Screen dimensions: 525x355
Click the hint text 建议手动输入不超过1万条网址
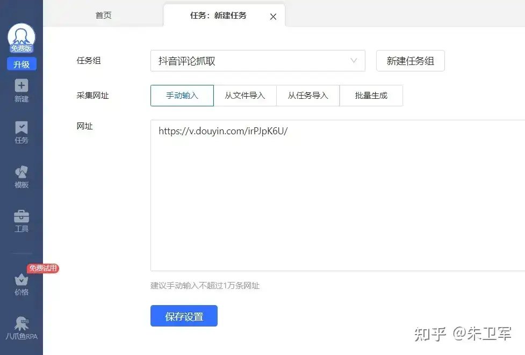[205, 285]
